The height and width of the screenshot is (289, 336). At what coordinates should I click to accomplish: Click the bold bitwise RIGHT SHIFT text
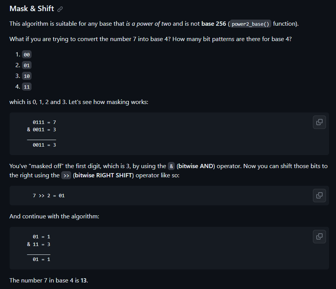tap(103, 175)
